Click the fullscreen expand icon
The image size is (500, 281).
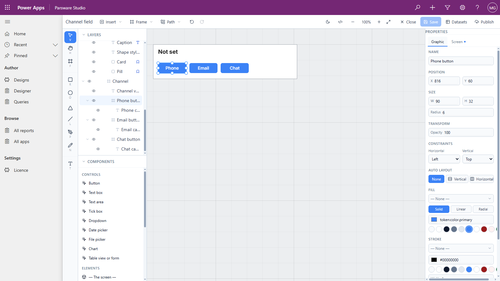click(388, 22)
